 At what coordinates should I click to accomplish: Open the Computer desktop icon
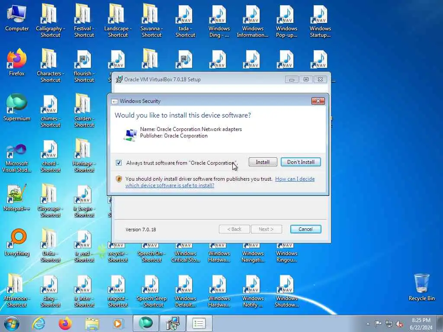click(x=17, y=18)
